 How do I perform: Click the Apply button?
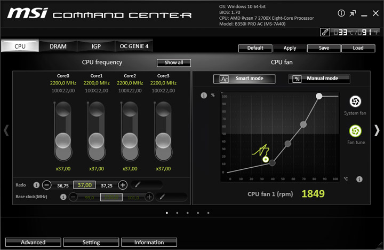pyautogui.click(x=290, y=48)
